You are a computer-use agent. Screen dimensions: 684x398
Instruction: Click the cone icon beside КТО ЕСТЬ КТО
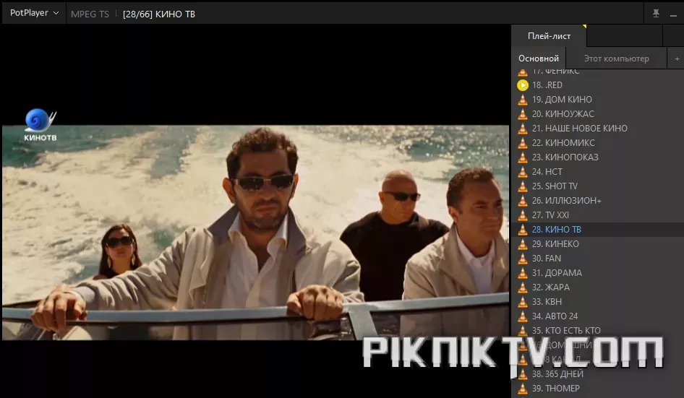523,330
